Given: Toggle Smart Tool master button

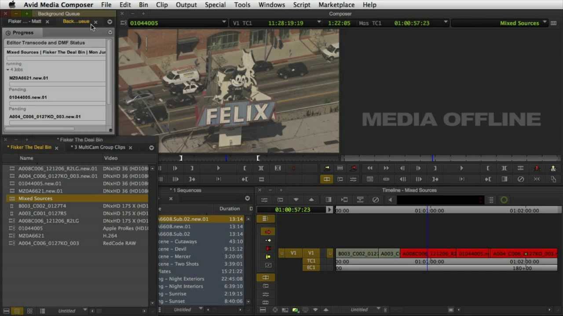Looking at the screenshot, I should tap(265, 219).
